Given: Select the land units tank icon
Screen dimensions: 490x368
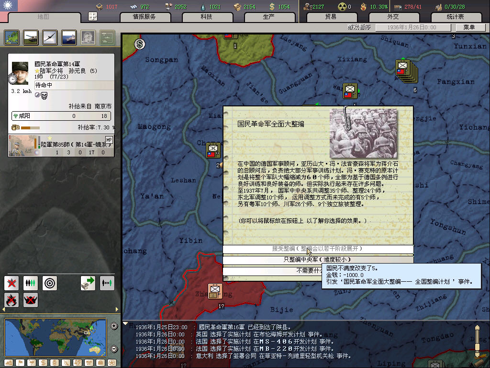Looking at the screenshot, I should click(x=31, y=37).
